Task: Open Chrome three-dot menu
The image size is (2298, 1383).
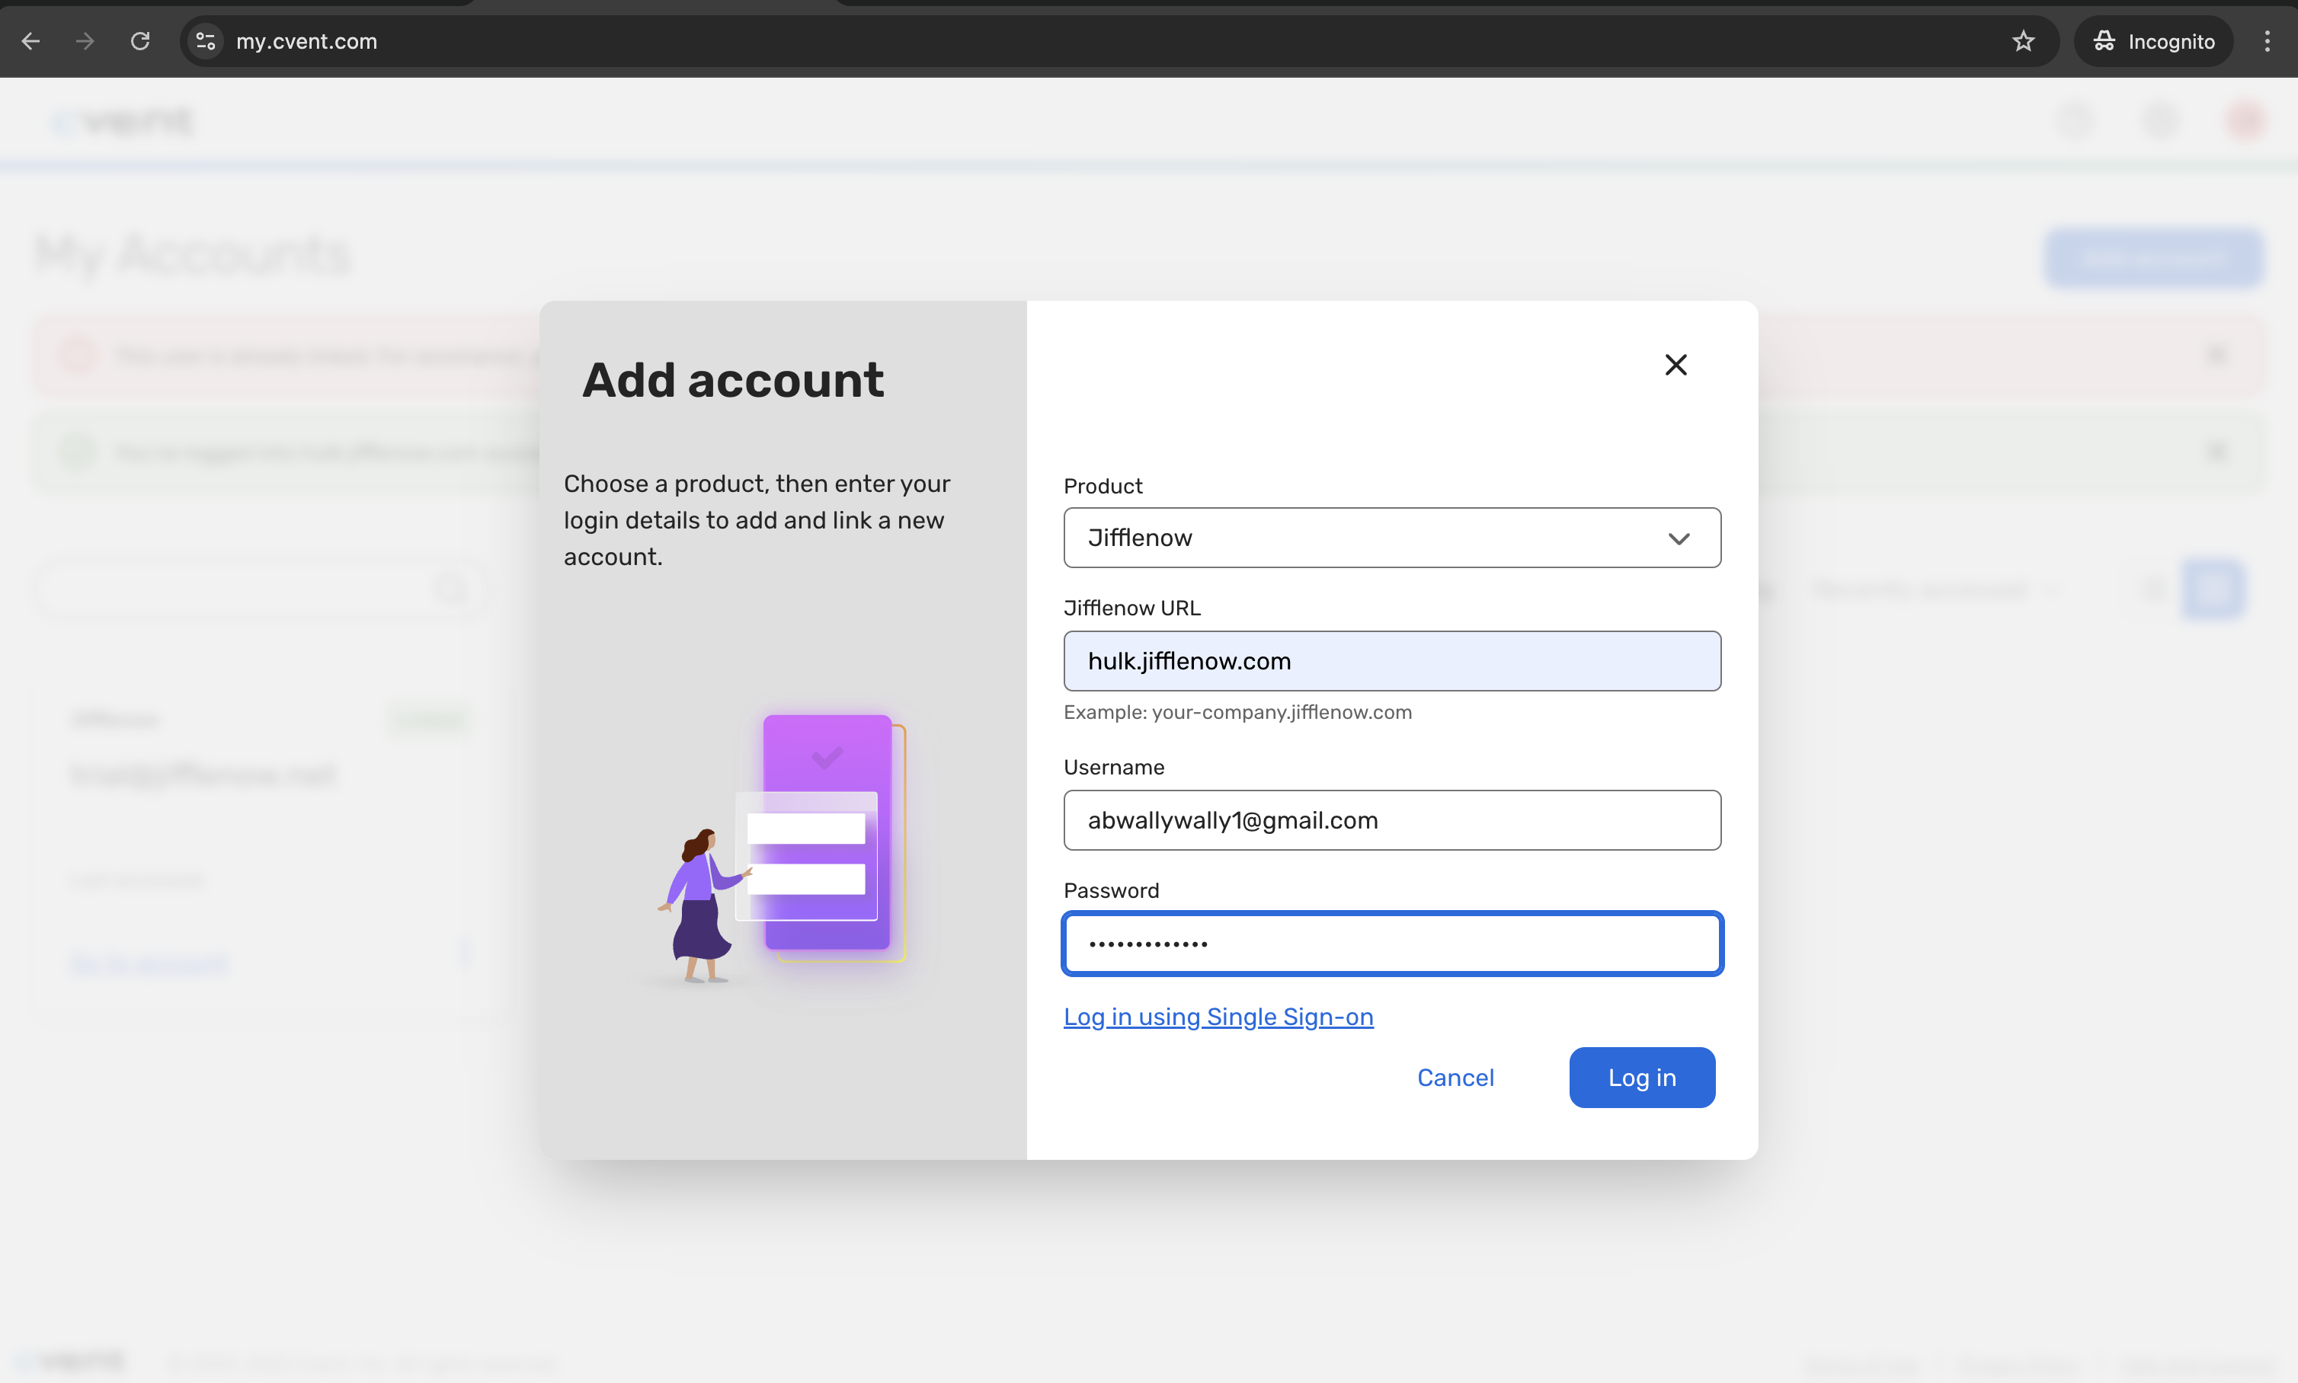Action: tap(2266, 41)
